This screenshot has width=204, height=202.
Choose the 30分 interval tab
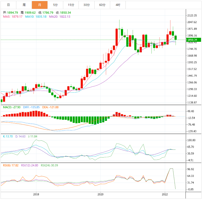coord(87,5)
